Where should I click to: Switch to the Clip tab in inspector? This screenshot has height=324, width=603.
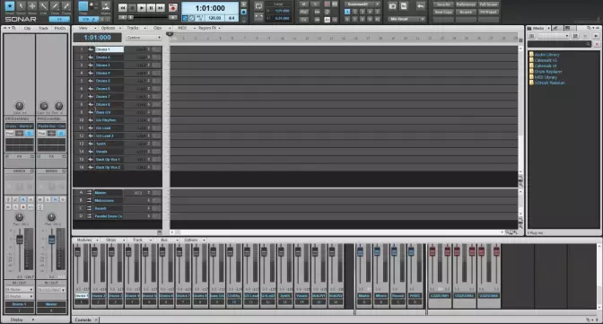click(x=27, y=28)
